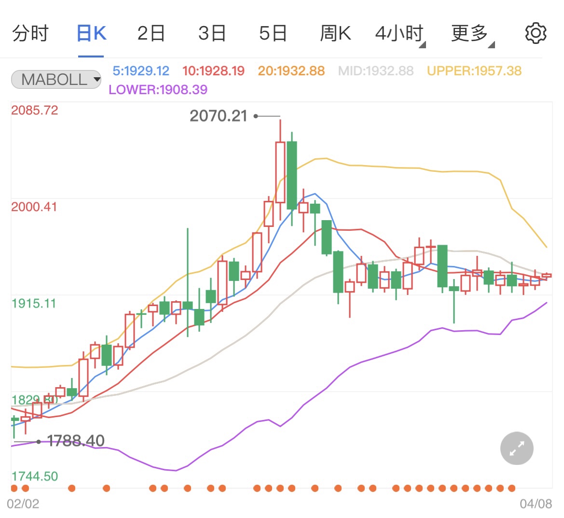Viewport: 564px width, 518px height.
Task: Open the MABOLL indicator dropdown
Action: [x=56, y=79]
